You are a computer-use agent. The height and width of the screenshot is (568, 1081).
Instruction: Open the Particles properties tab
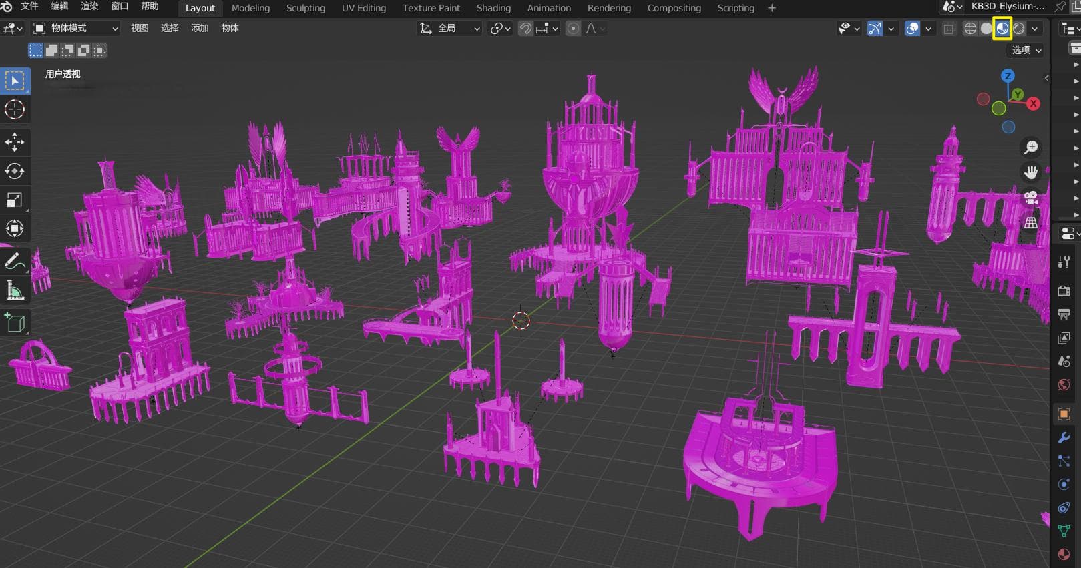[x=1064, y=461]
